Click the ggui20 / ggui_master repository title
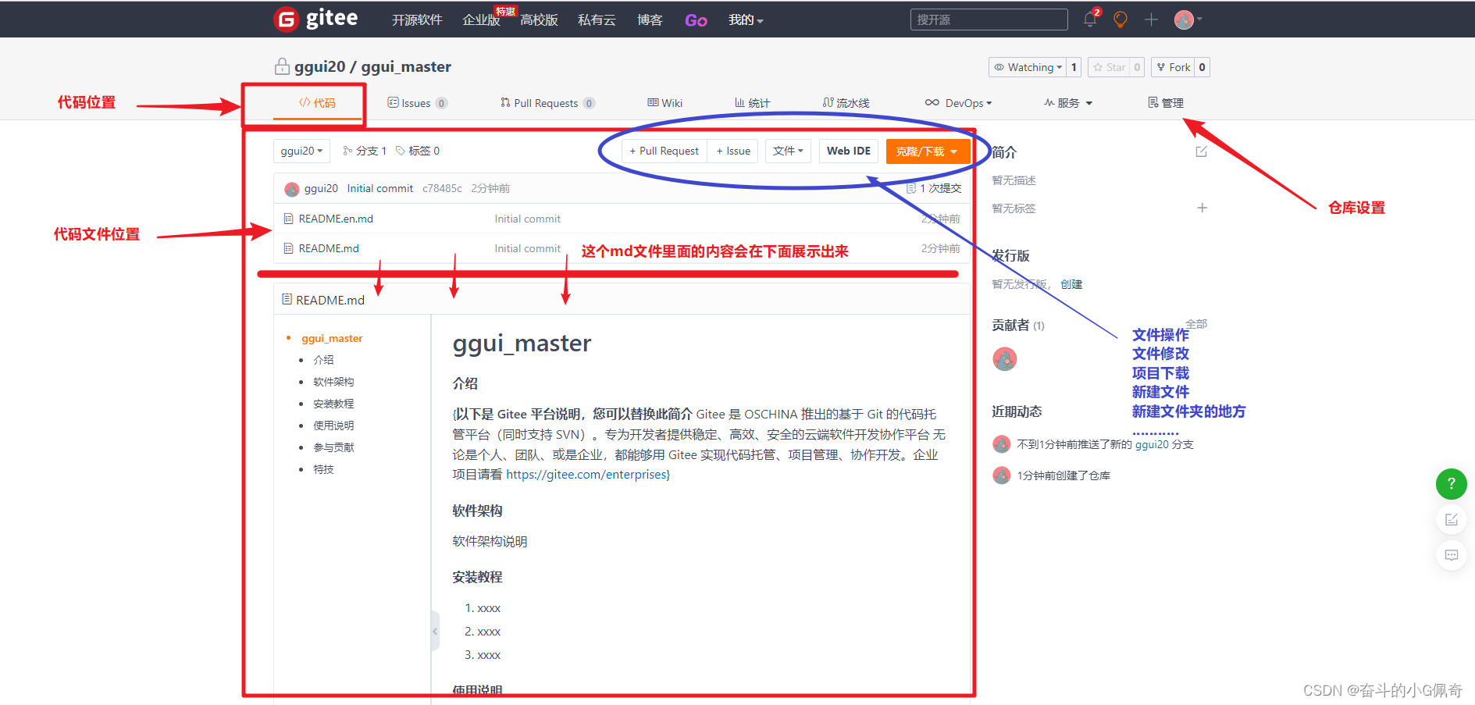Viewport: 1475px width, 705px height. pos(372,66)
